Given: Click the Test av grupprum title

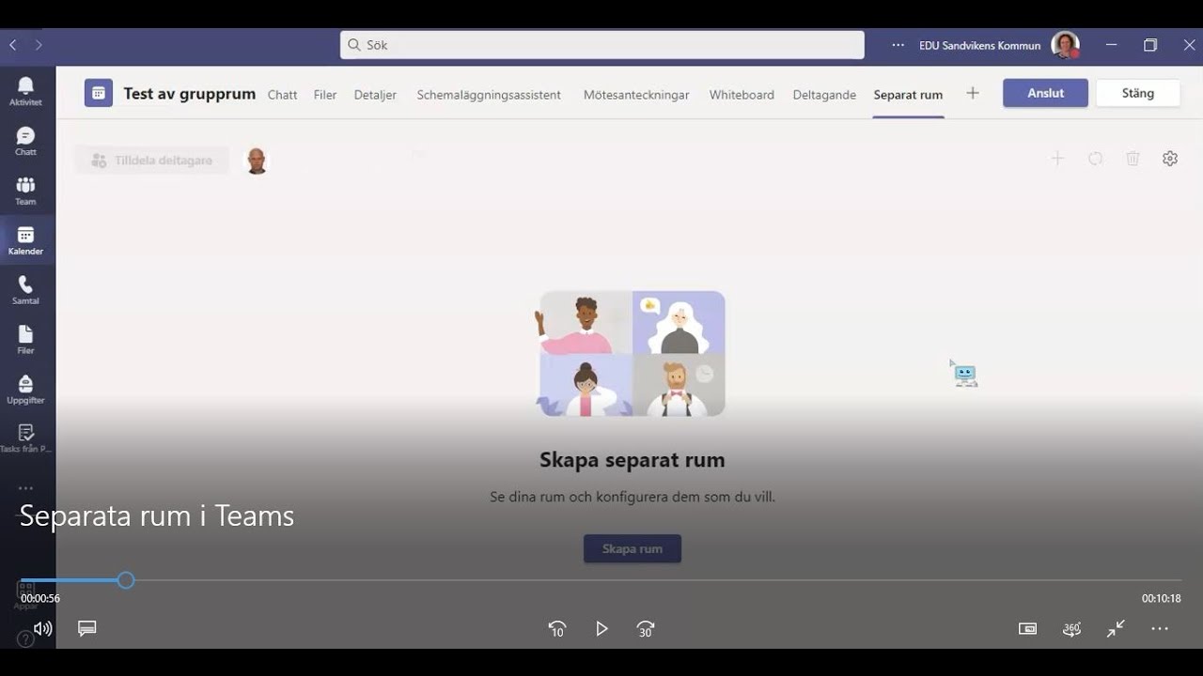Looking at the screenshot, I should [x=190, y=94].
